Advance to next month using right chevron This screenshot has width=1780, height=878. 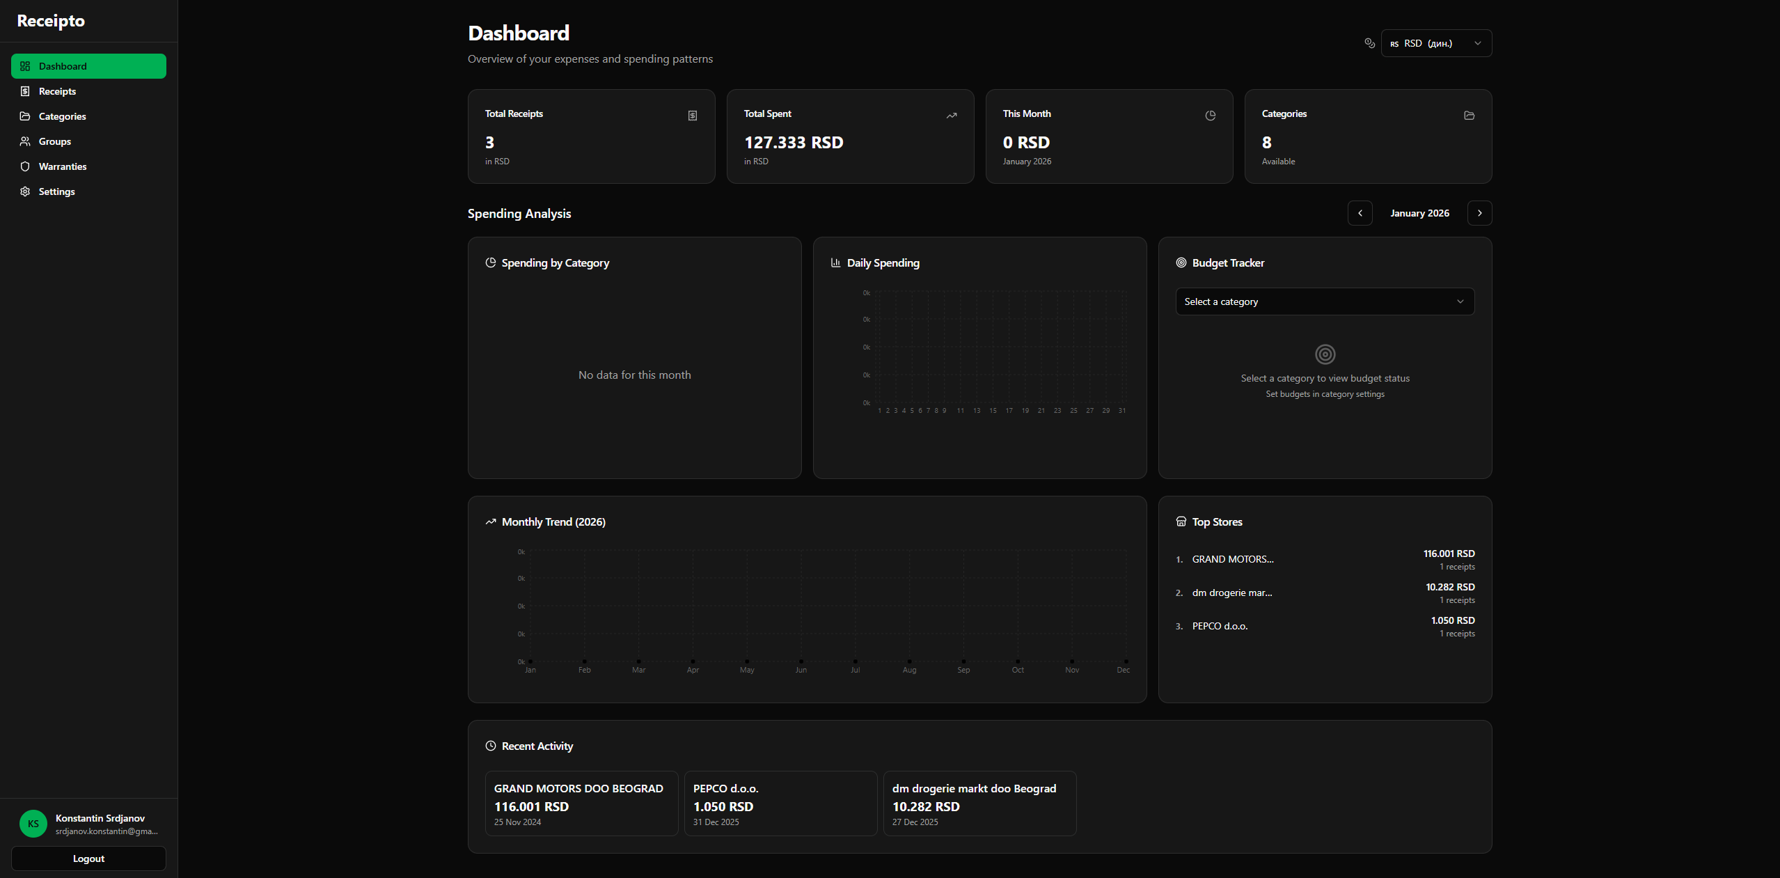(x=1479, y=213)
